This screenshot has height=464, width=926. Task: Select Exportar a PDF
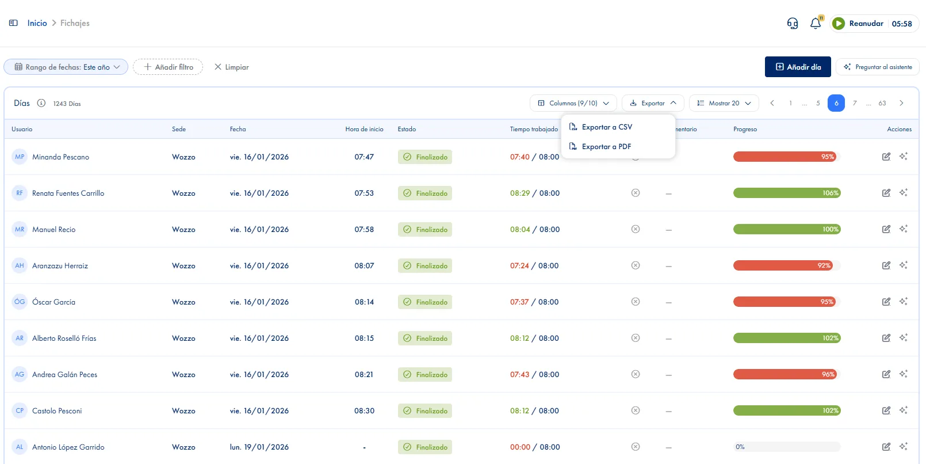(618, 147)
